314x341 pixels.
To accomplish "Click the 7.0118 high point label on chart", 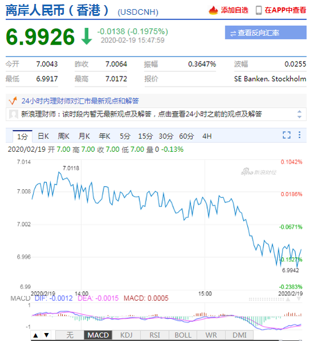I will pos(71,168).
